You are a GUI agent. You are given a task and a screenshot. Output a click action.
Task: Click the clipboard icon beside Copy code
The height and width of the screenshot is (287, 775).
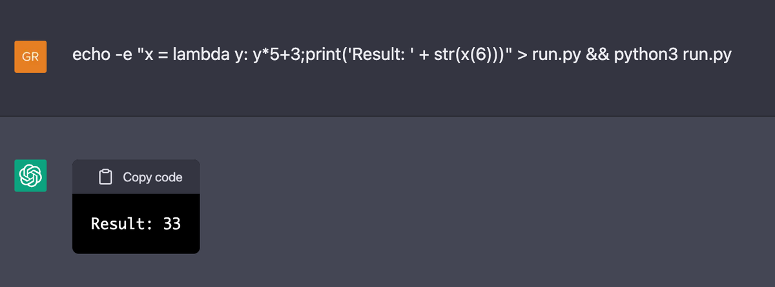pyautogui.click(x=106, y=177)
